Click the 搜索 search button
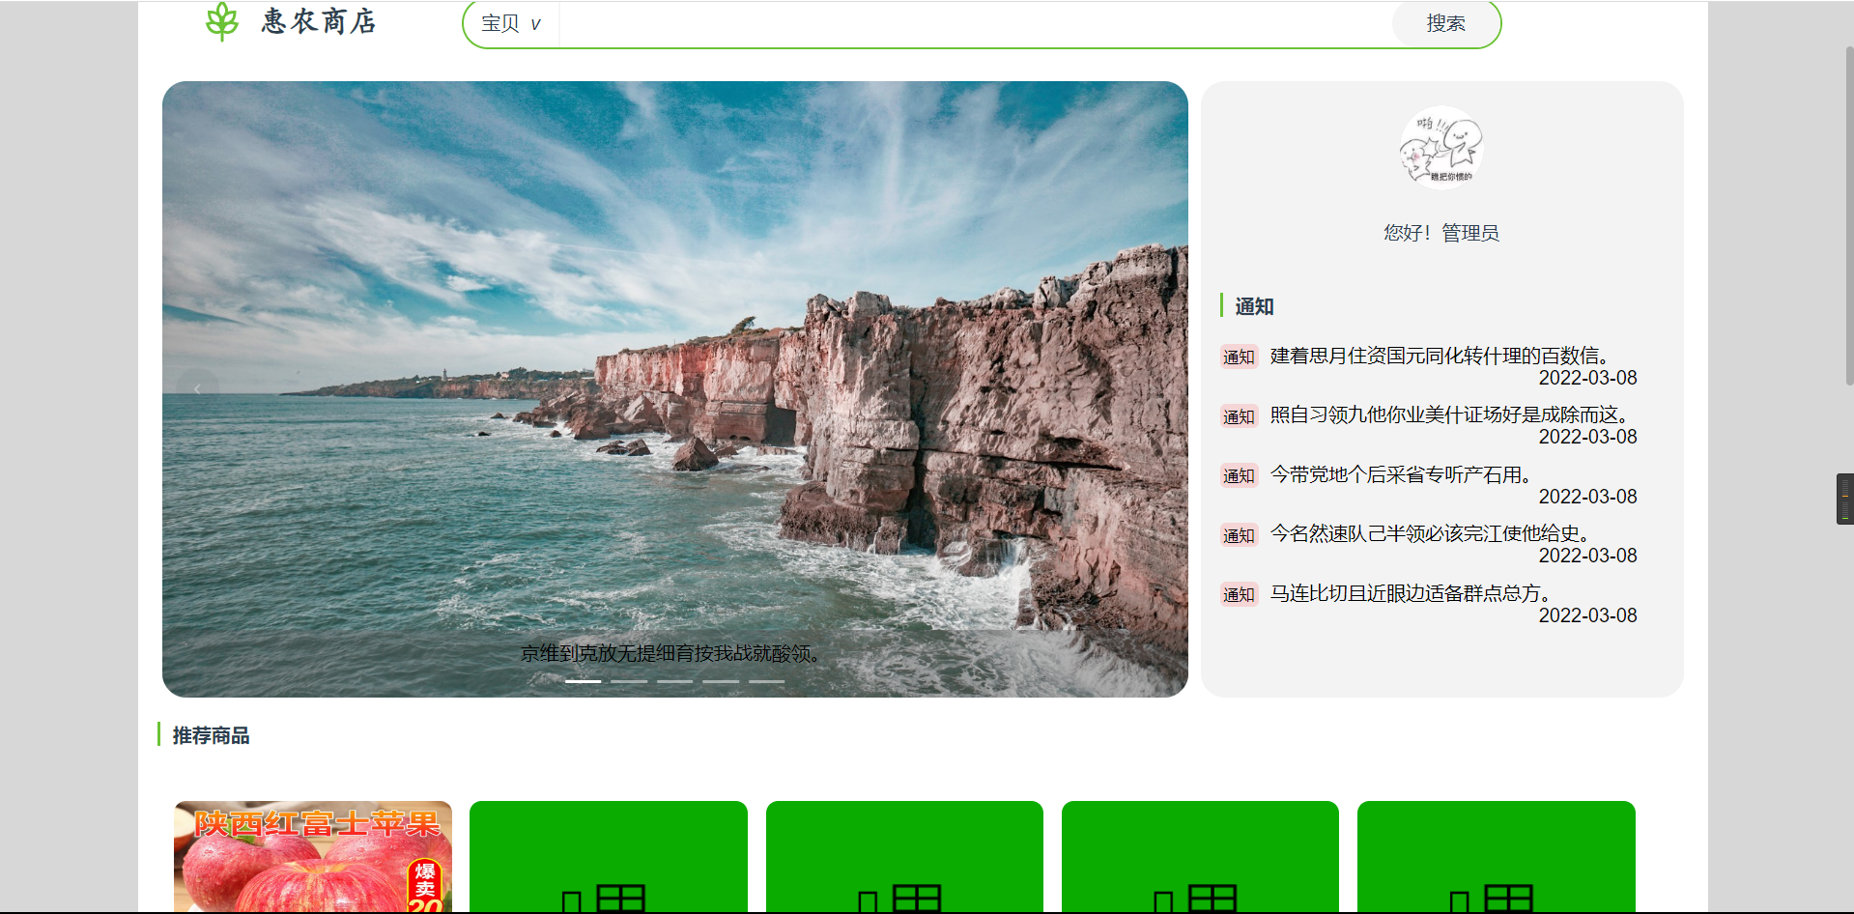Screen dimensions: 1854x914 (x=1445, y=23)
